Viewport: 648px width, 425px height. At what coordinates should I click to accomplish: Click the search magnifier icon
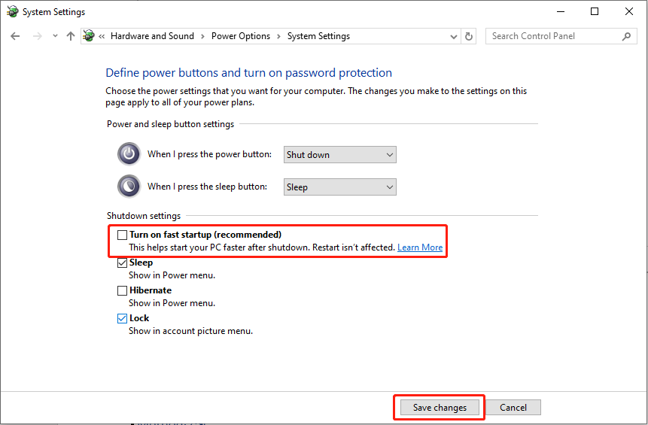pos(626,36)
